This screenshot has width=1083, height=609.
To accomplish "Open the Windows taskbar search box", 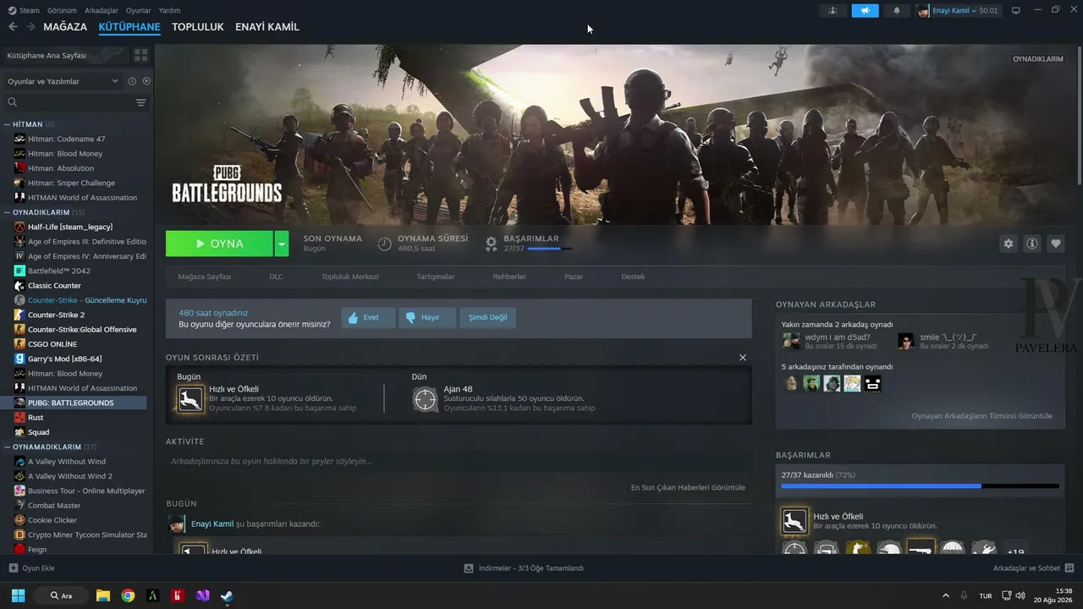I will (60, 595).
